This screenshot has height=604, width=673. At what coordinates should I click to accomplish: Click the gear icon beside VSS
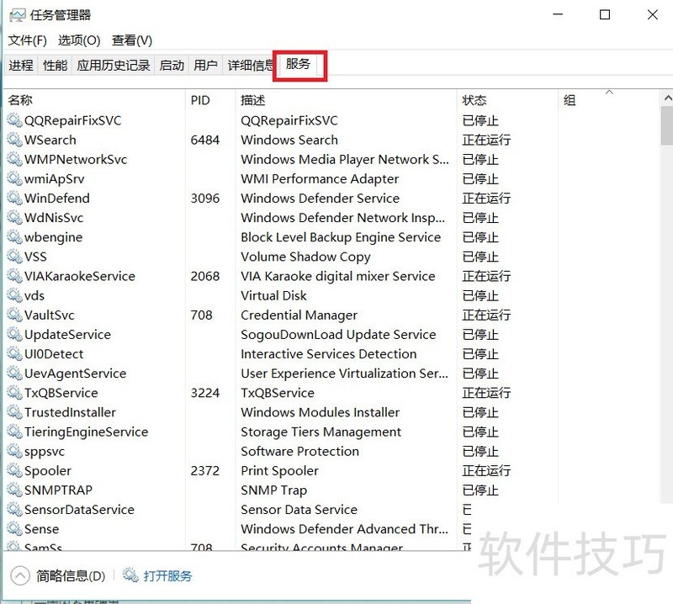[x=14, y=257]
